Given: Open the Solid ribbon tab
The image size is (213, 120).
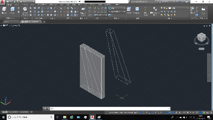Looking at the screenshot, I should [17, 5].
